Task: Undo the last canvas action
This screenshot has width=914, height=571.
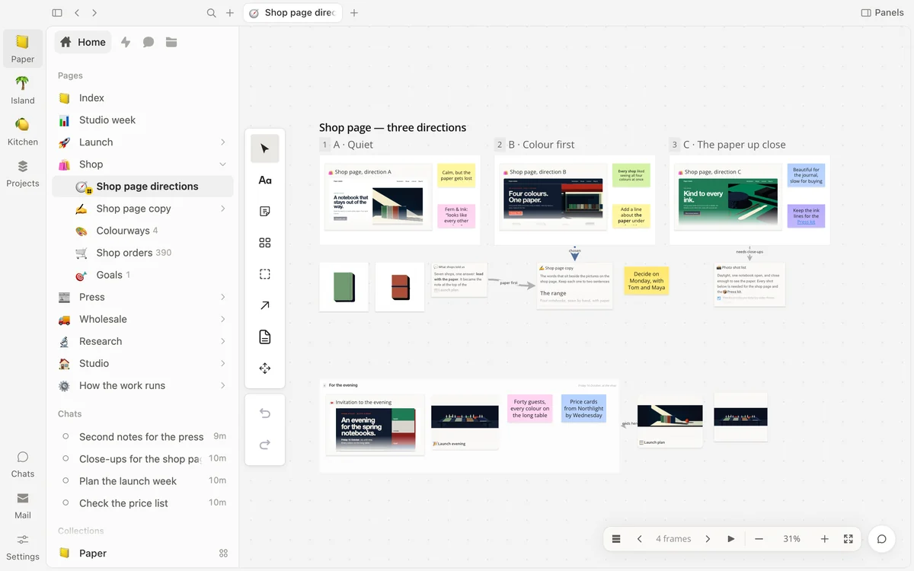Action: tap(264, 413)
